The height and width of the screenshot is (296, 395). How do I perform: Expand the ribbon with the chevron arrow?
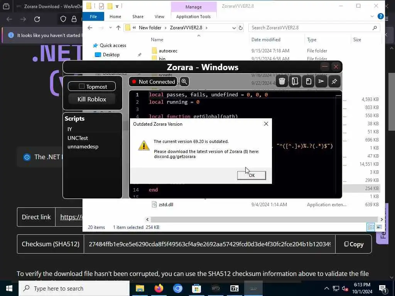pyautogui.click(x=372, y=16)
